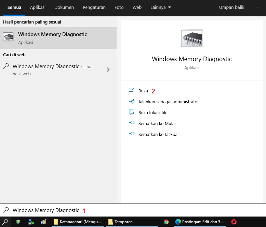The image size is (266, 227).
Task: Switch to Katanagatari folder window in taskbar
Action: (77, 222)
